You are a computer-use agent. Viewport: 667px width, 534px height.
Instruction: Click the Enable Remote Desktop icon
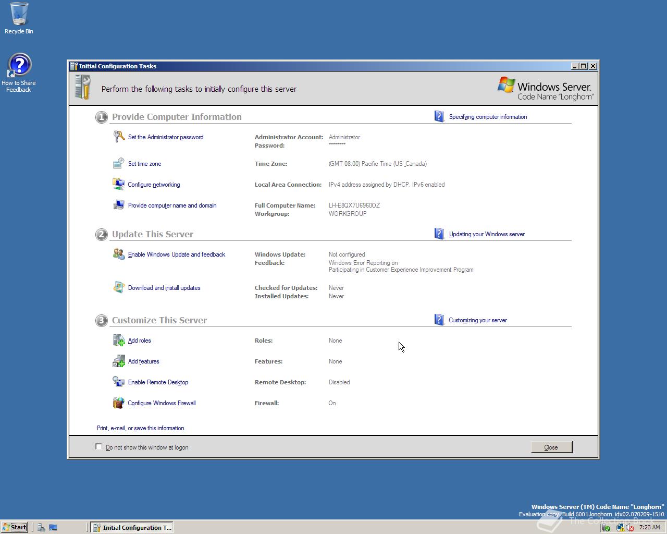(x=119, y=382)
